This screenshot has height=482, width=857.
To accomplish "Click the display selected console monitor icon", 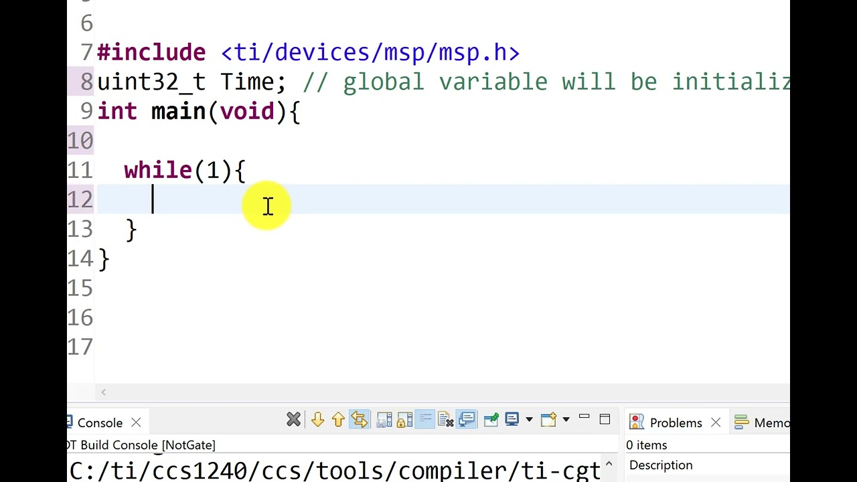I will click(512, 420).
